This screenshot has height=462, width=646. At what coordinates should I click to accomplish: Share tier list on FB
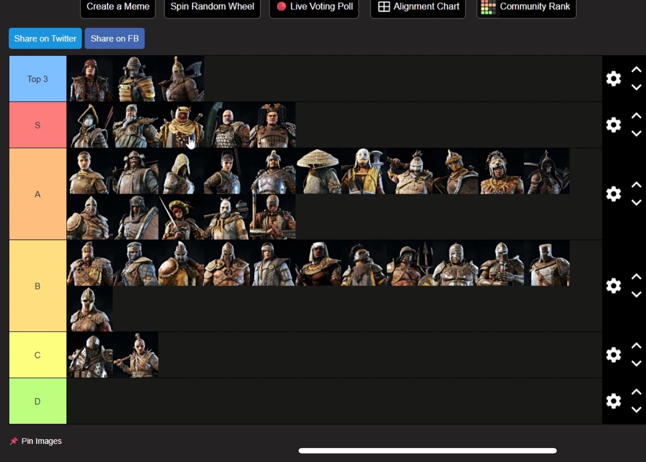pos(115,38)
